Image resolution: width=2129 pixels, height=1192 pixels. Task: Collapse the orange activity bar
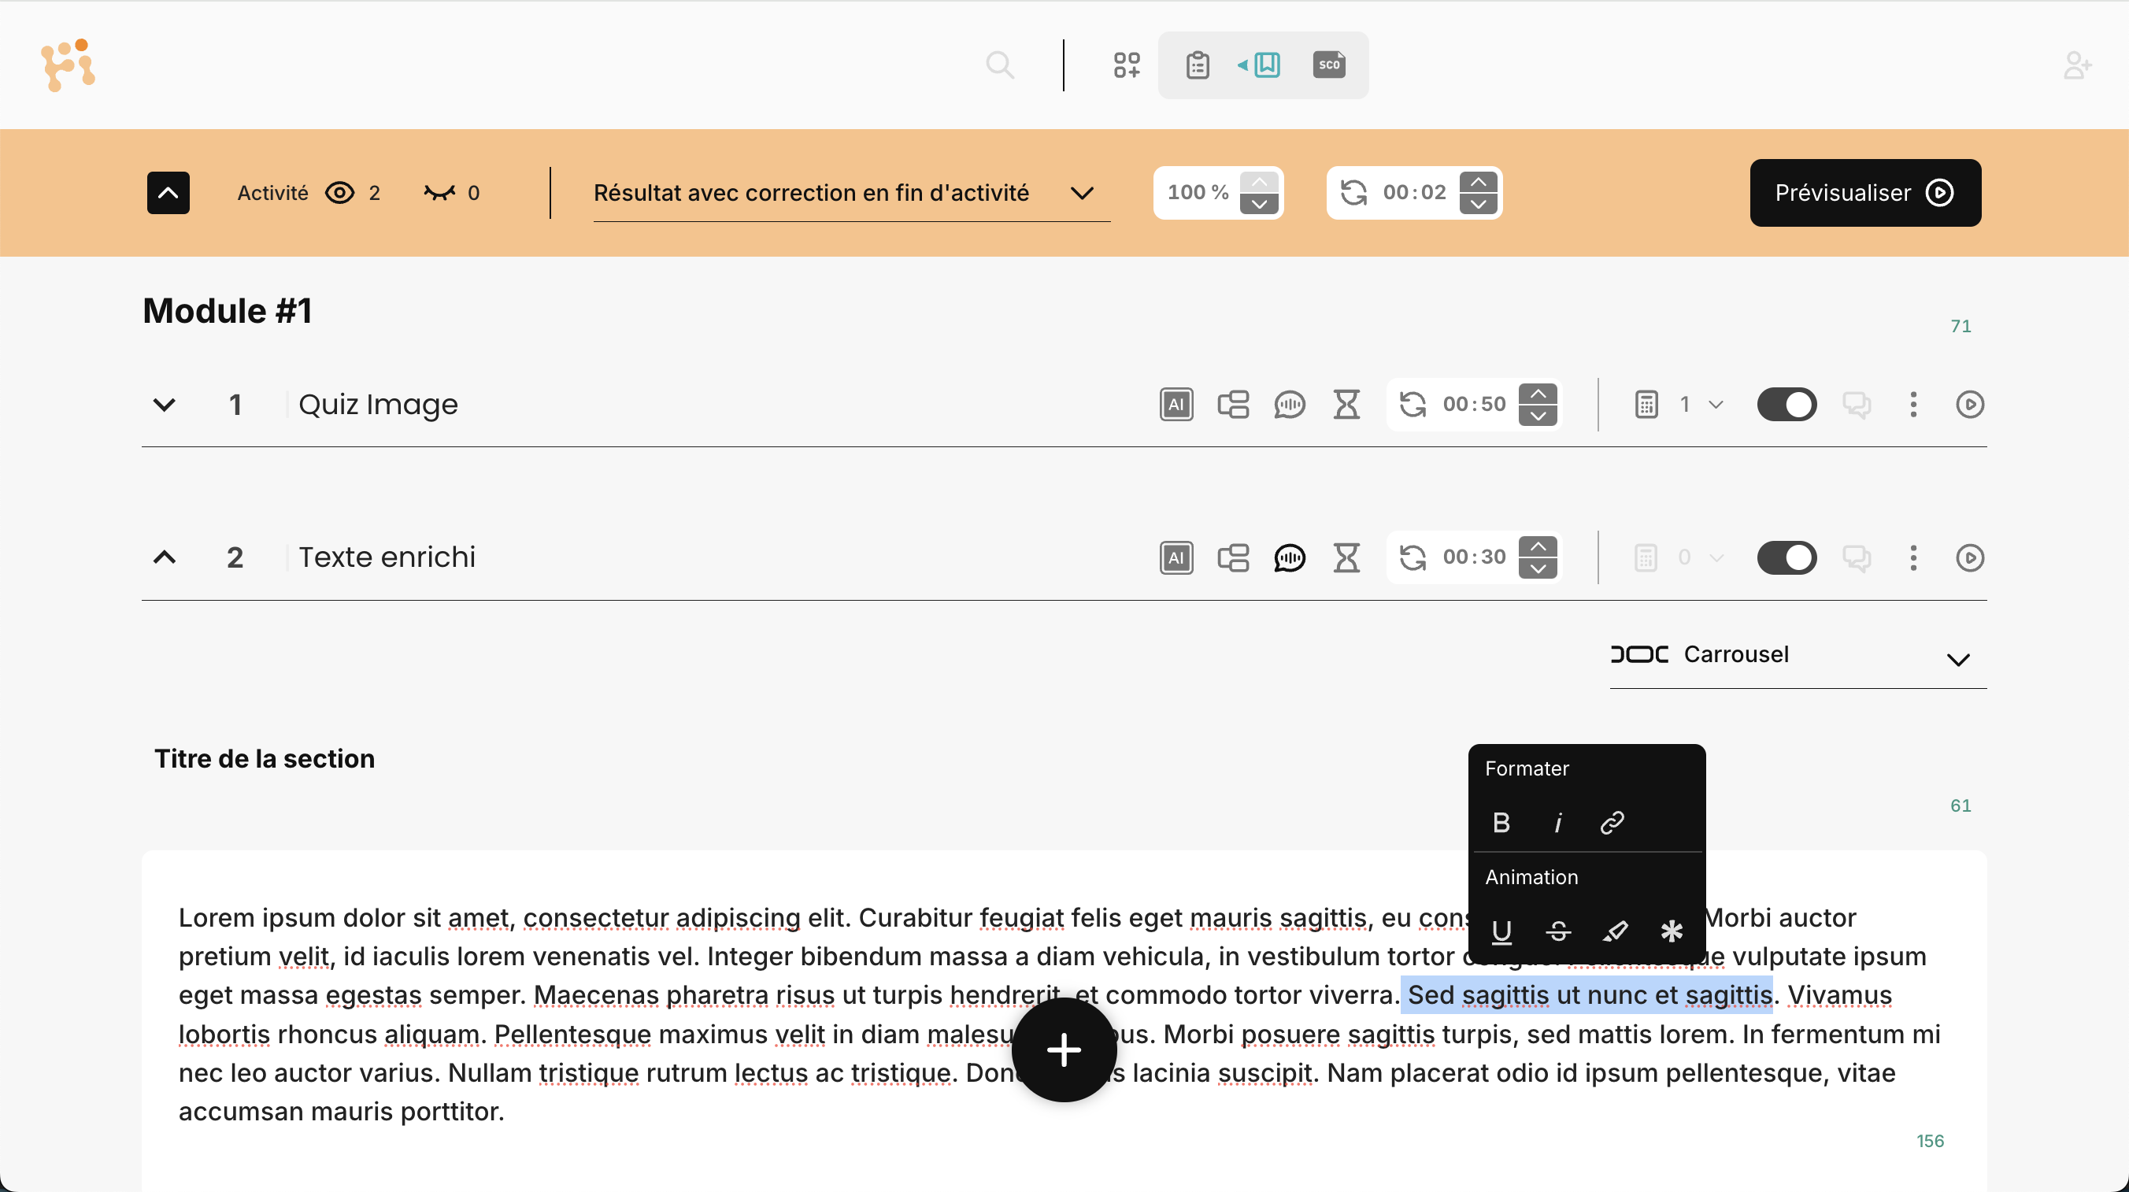coord(168,193)
